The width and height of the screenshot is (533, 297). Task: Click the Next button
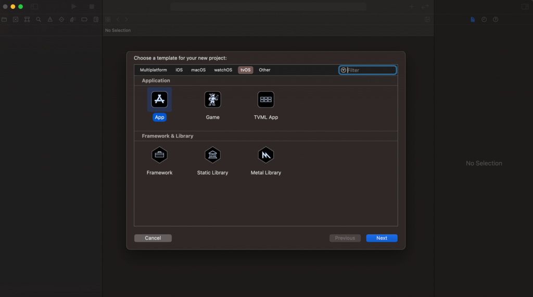point(382,238)
